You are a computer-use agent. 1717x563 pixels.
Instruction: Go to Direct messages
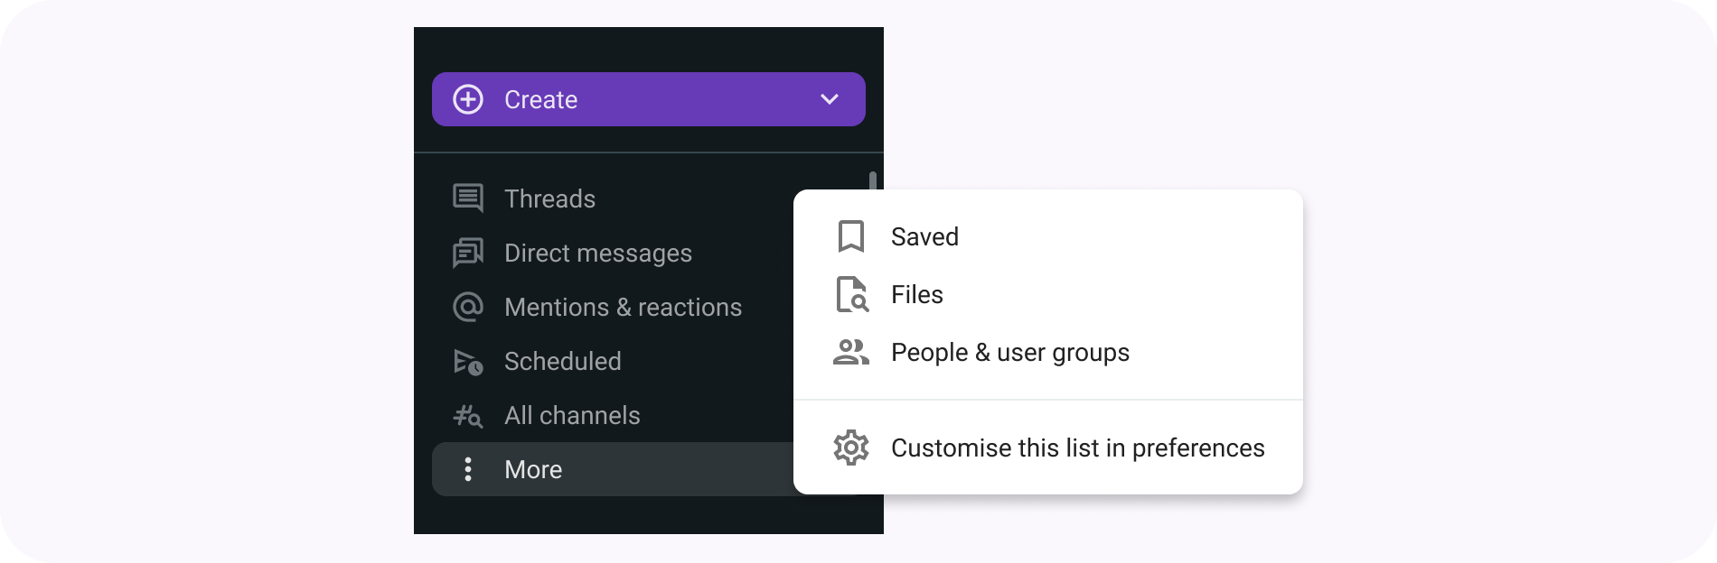597,254
